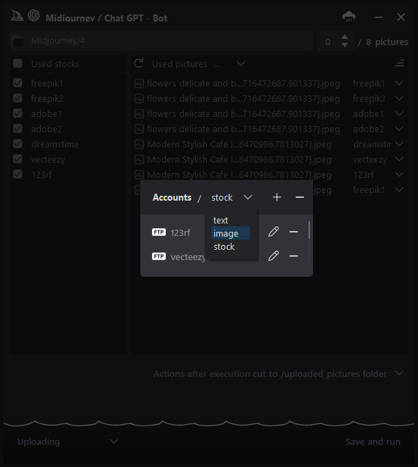
Task: Select the 123rf account name
Action: pyautogui.click(x=180, y=232)
